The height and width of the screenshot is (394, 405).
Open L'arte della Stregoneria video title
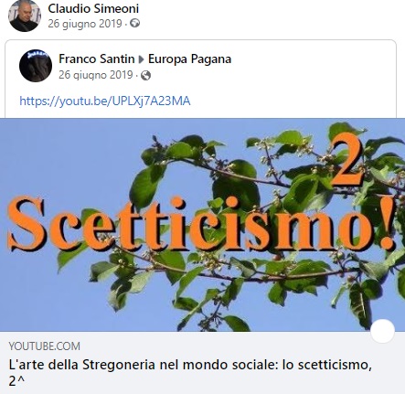(190, 365)
